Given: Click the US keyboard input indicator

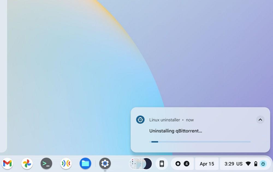Looking at the screenshot, I should (x=239, y=164).
